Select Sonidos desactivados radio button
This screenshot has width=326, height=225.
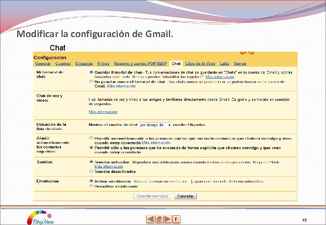pos(91,171)
